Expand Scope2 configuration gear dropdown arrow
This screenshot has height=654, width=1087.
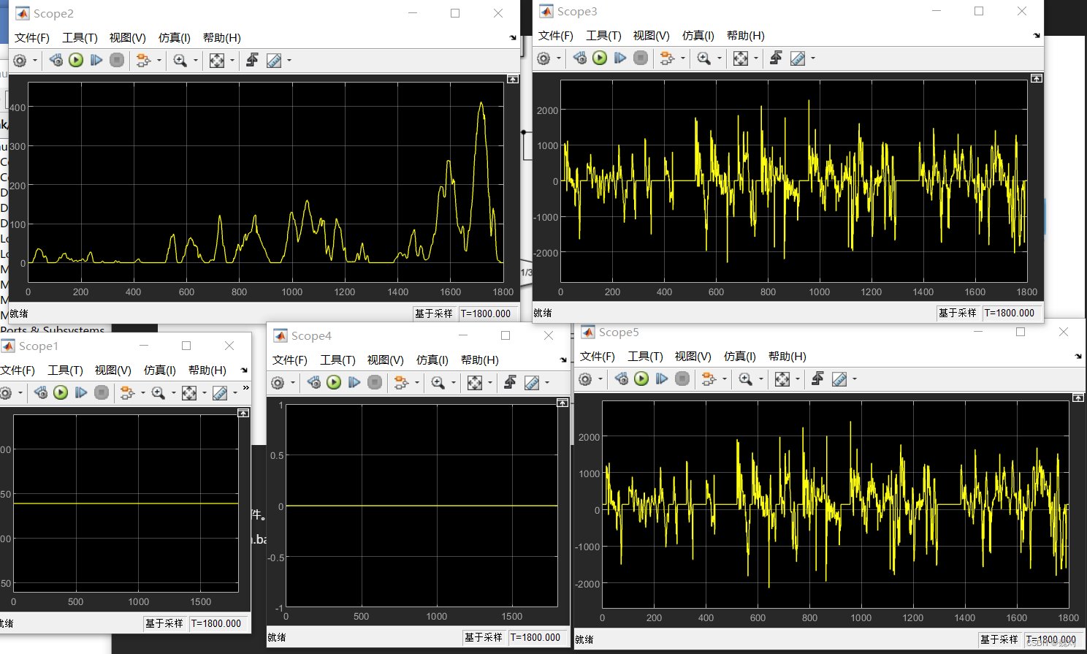tap(34, 61)
